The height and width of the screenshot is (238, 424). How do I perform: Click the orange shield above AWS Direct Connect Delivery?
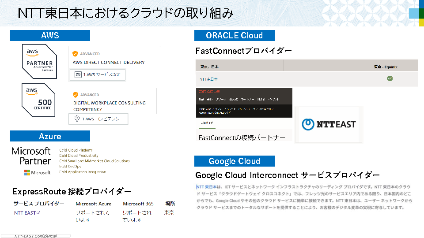tap(75, 54)
